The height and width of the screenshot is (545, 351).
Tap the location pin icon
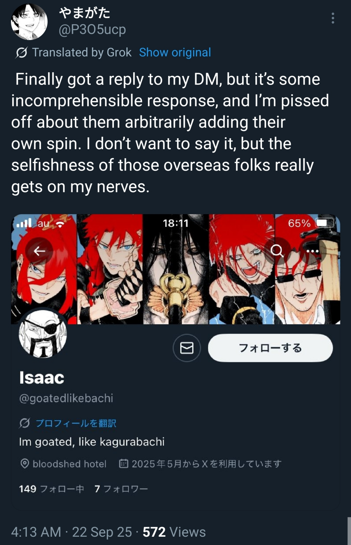point(25,463)
